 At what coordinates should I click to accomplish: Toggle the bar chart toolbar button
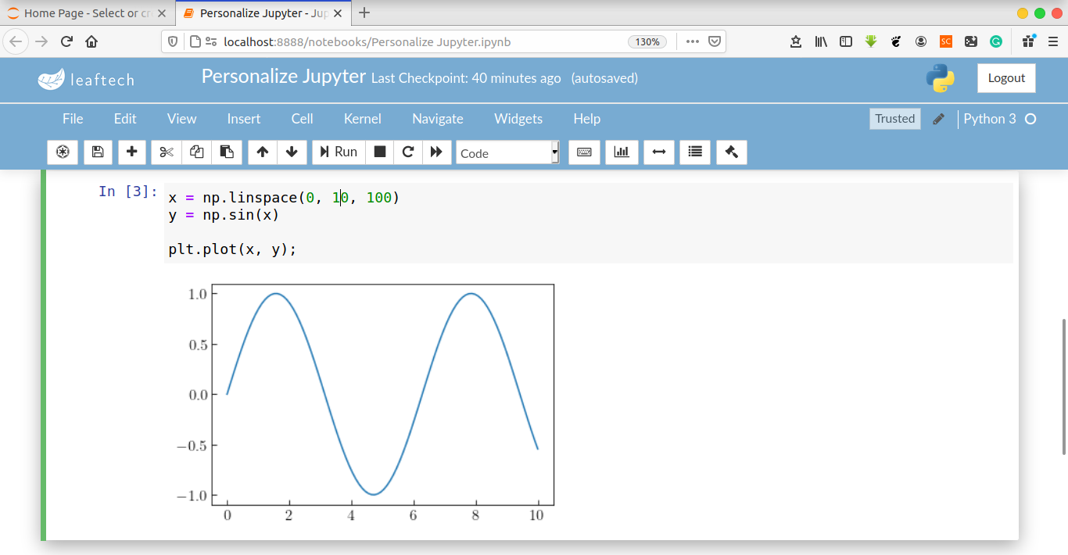coord(622,152)
